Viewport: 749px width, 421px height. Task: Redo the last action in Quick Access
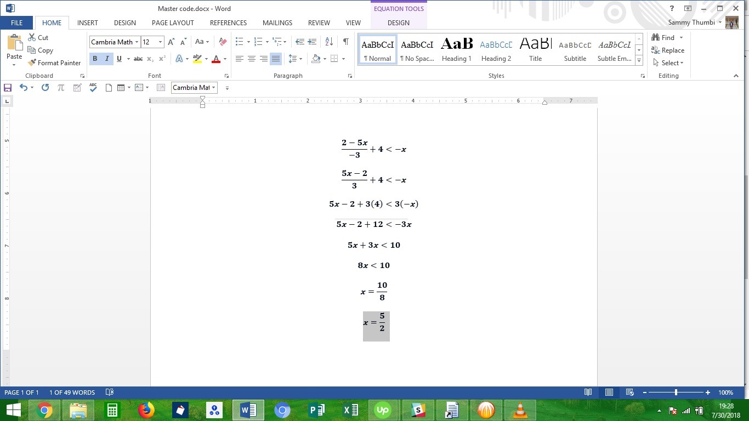point(45,88)
